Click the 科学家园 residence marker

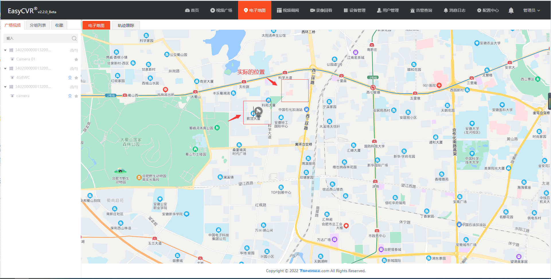pyautogui.click(x=146, y=36)
